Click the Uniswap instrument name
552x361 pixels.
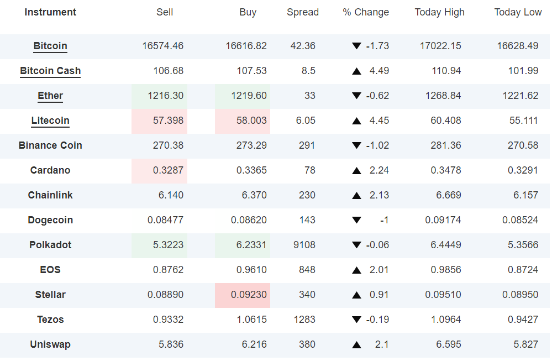50,344
